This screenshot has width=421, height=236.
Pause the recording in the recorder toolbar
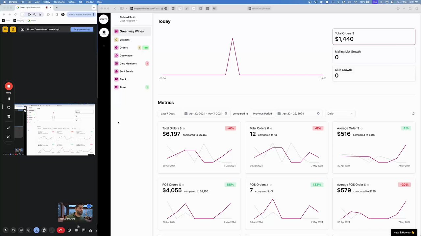coord(9,99)
